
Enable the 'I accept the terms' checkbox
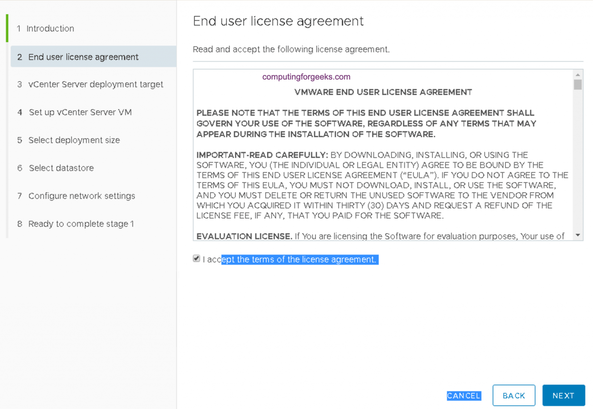[x=197, y=258]
